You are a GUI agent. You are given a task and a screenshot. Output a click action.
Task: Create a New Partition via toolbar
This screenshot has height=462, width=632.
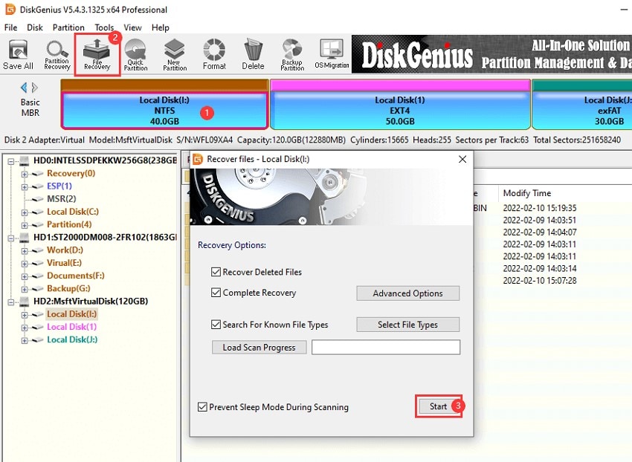pos(175,55)
